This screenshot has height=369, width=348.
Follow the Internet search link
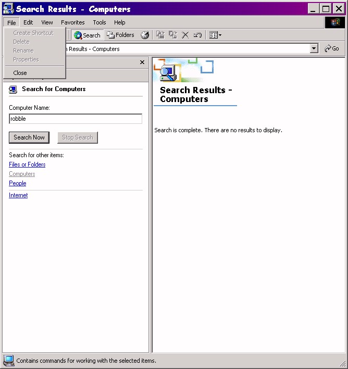point(18,195)
